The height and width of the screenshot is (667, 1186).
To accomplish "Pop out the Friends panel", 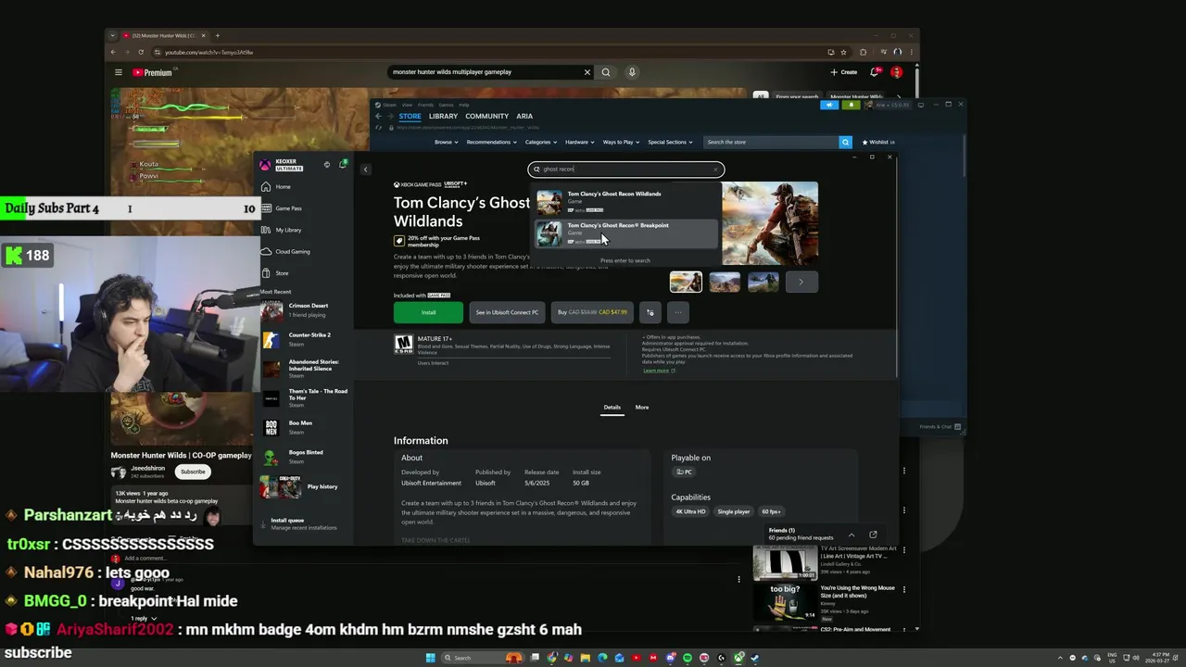I will click(873, 535).
